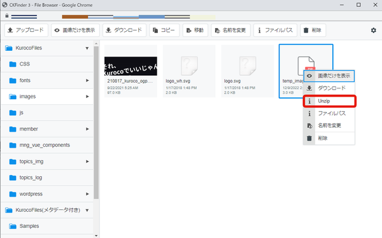Viewport: 382px width, 238px height.
Task: Open the js folder
Action: [47, 113]
